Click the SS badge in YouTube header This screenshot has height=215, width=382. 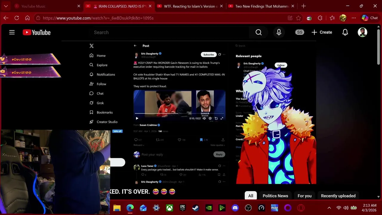(x=300, y=32)
